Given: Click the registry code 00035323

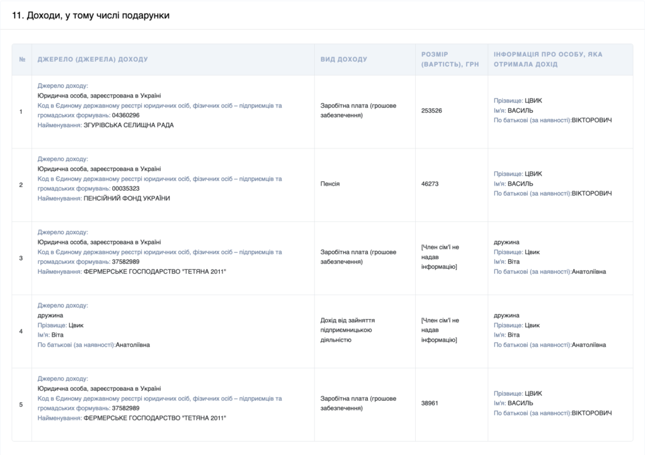Looking at the screenshot, I should coord(125,189).
